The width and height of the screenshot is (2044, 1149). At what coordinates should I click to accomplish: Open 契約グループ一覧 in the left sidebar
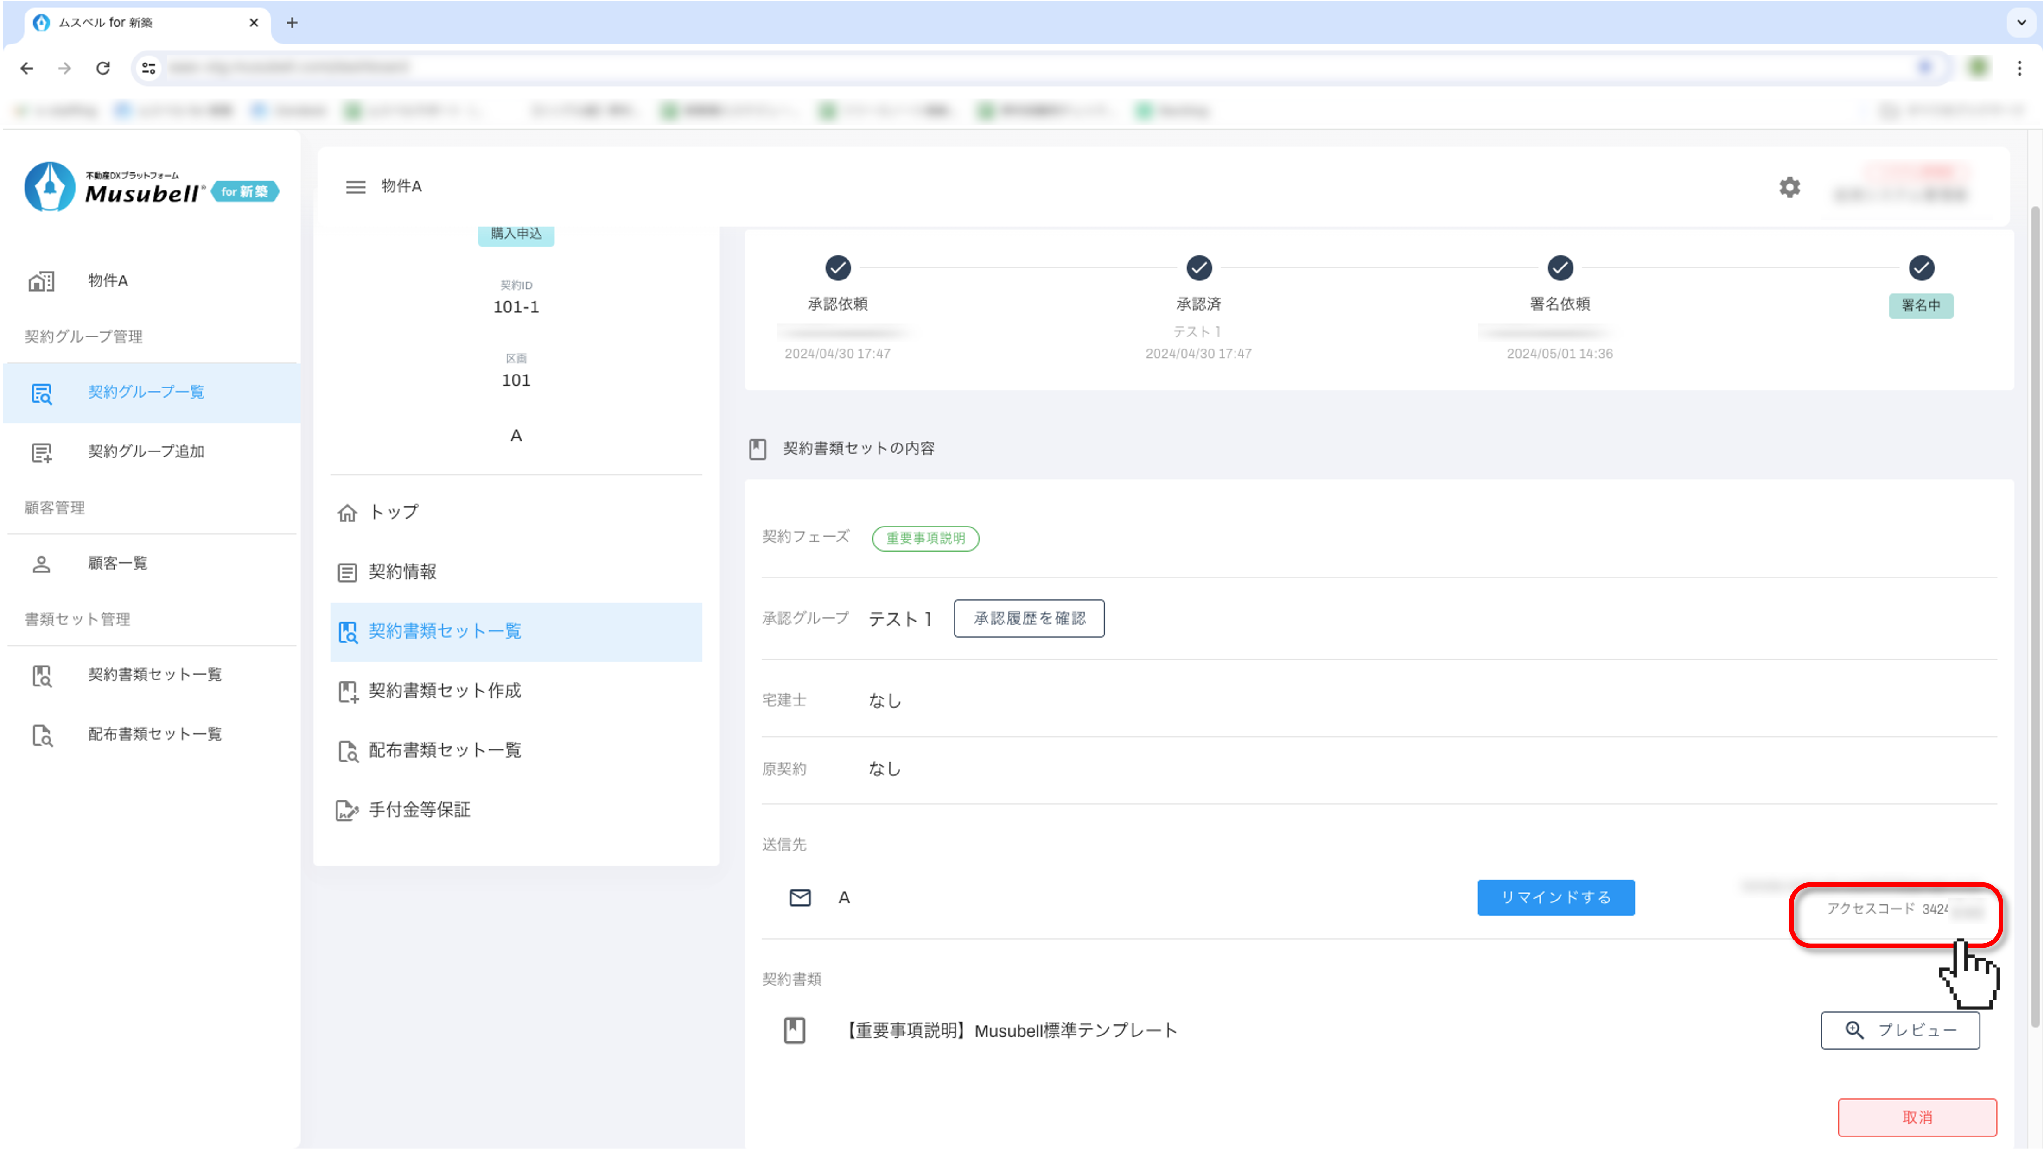(146, 392)
